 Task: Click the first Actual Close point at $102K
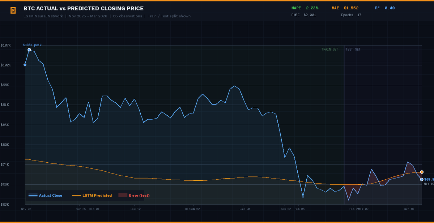[25, 65]
